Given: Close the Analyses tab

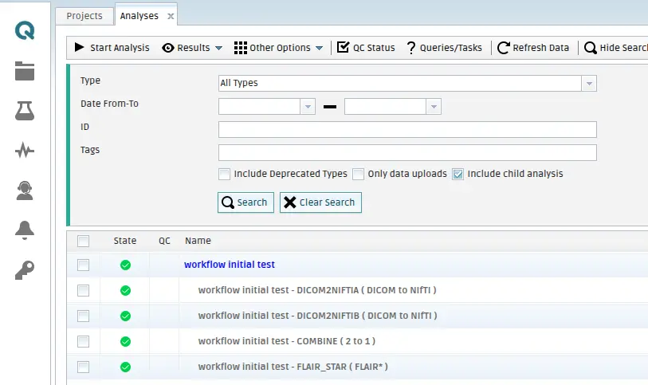Looking at the screenshot, I should 171,16.
